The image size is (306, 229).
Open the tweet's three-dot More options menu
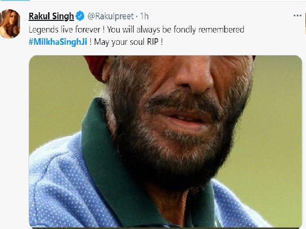click(x=297, y=16)
